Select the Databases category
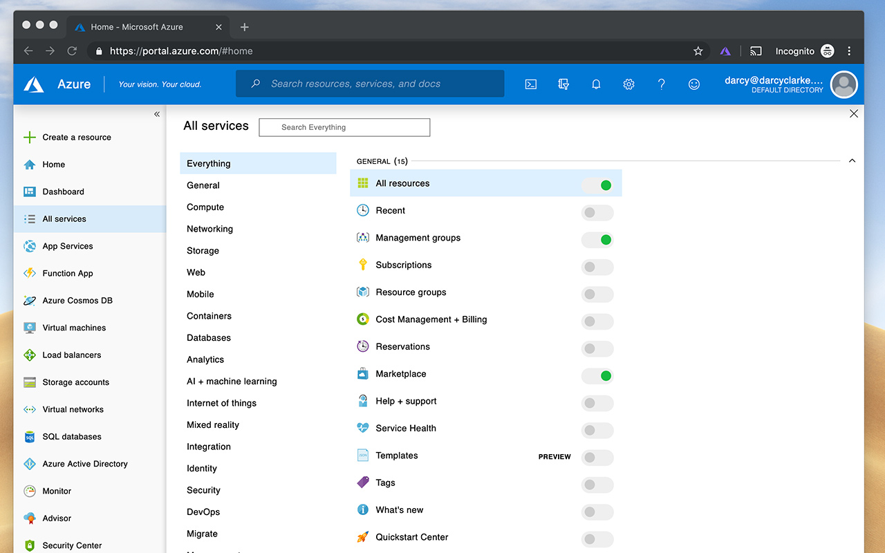 [x=209, y=338]
